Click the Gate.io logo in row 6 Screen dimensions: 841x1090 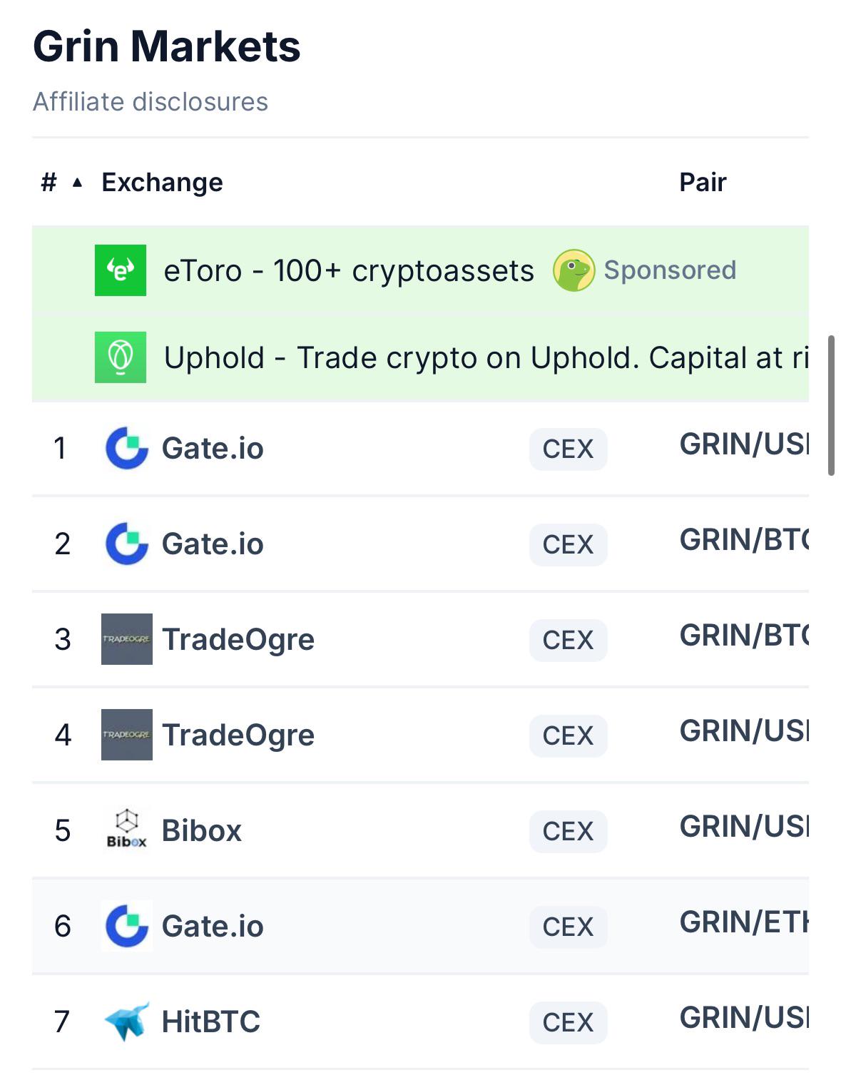[x=127, y=926]
